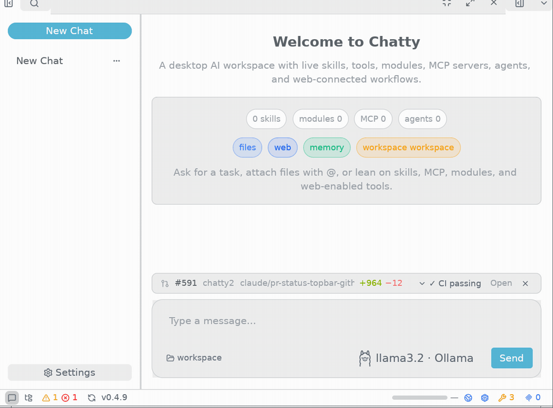Send the message
Image resolution: width=553 pixels, height=408 pixels.
pos(512,358)
